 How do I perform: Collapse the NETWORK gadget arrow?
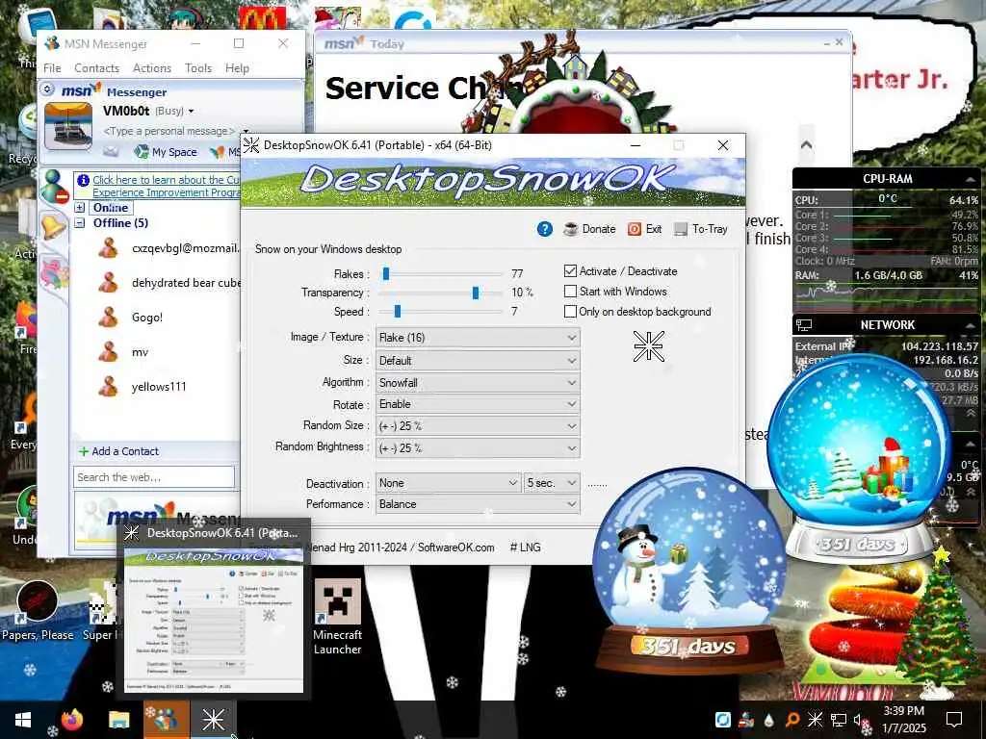coord(971,325)
